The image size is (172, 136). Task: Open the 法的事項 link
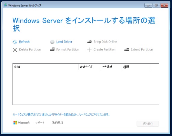pos(58,123)
